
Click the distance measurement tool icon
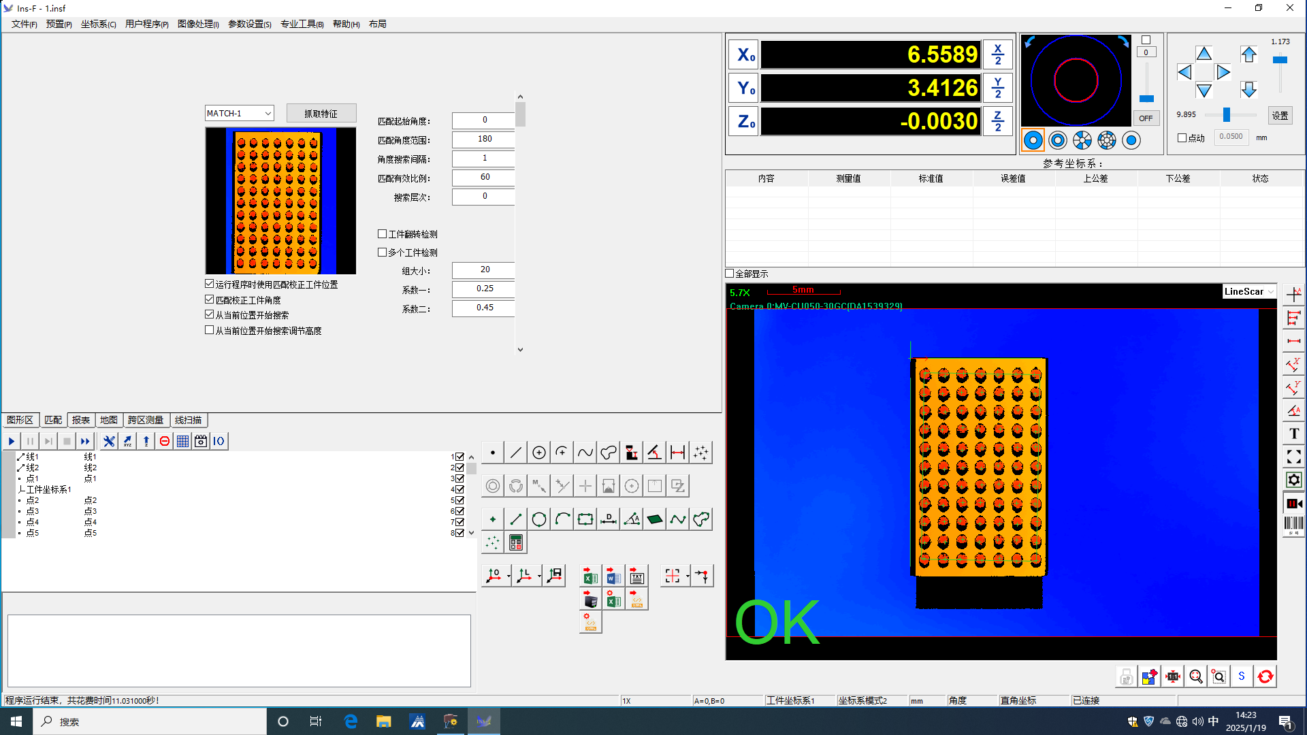pyautogui.click(x=677, y=453)
